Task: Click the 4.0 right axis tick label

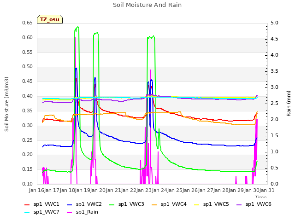Action: pos(274,55)
